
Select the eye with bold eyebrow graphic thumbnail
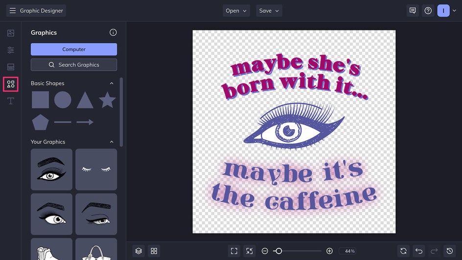(x=51, y=169)
